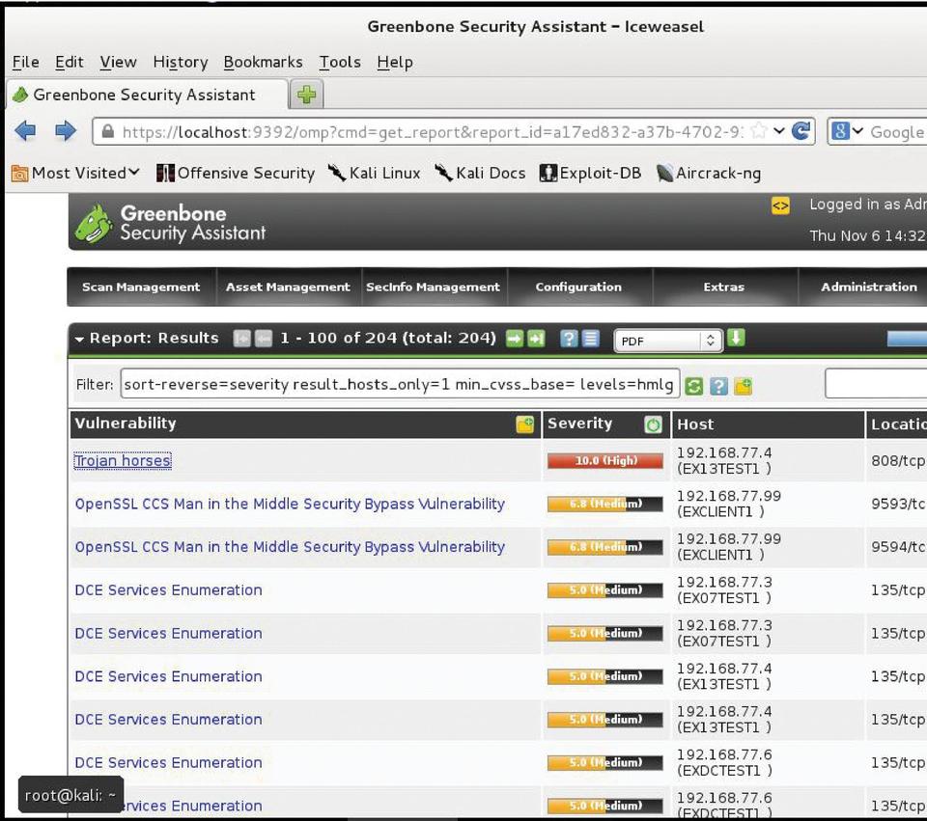Open the Bookmarks menu
927x821 pixels.
coord(263,62)
